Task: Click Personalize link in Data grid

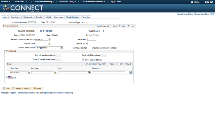Action: pyautogui.click(x=91, y=64)
